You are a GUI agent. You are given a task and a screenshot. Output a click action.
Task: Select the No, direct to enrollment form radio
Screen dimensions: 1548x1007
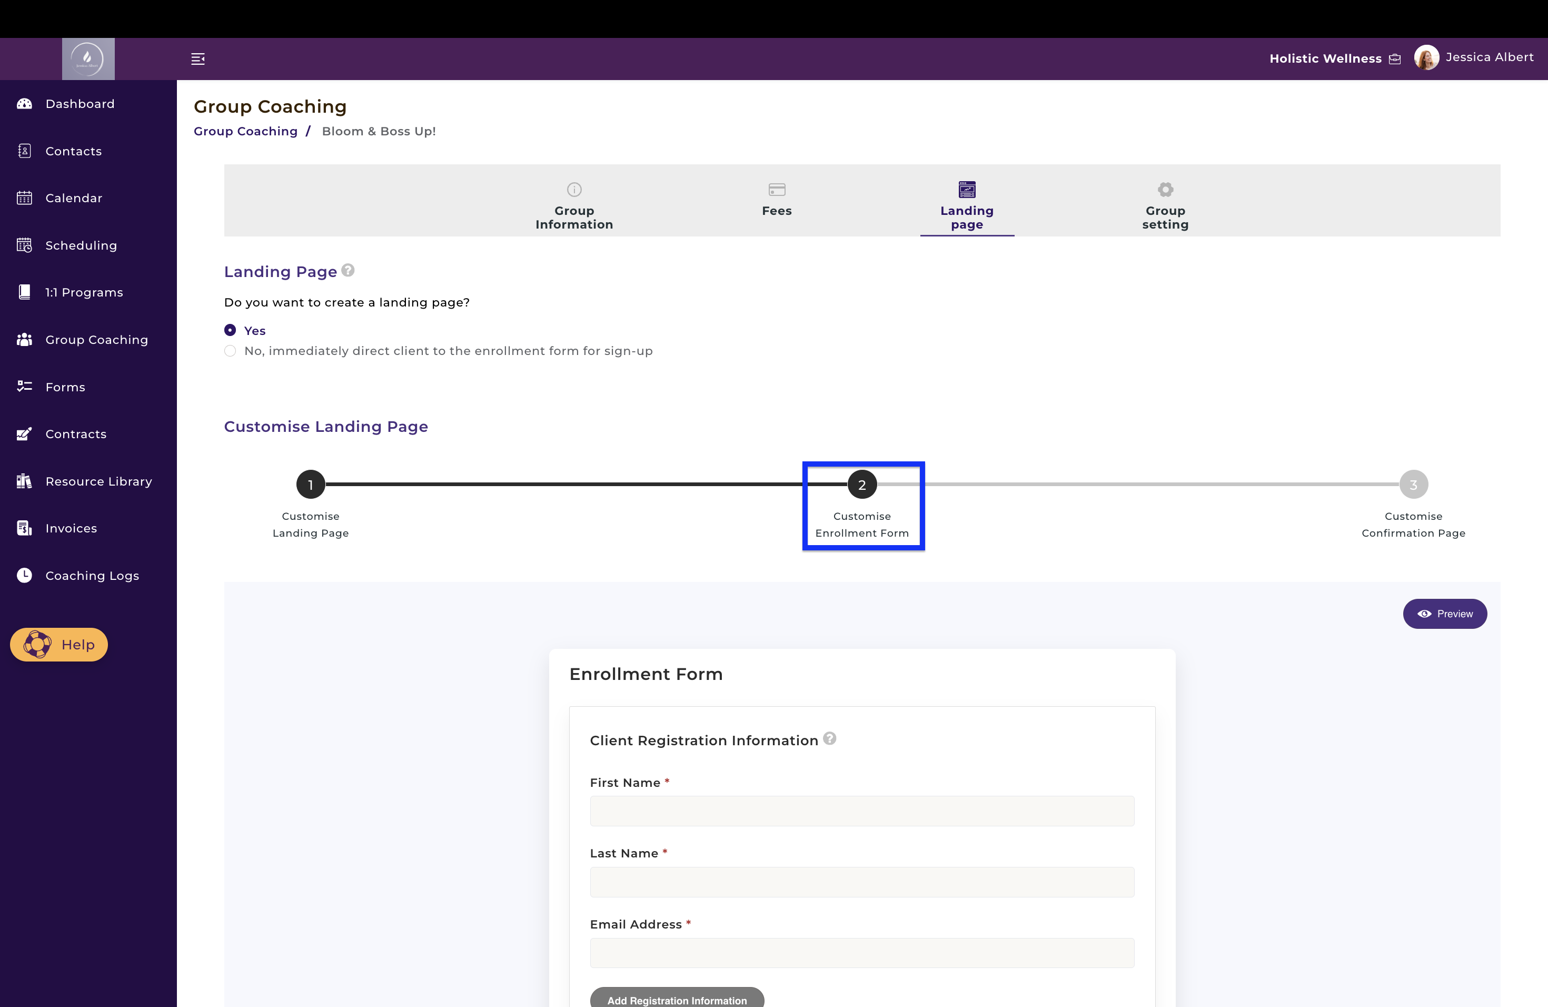point(230,351)
